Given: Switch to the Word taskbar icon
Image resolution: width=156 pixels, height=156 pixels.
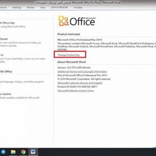Looking at the screenshot, I should [33, 152].
